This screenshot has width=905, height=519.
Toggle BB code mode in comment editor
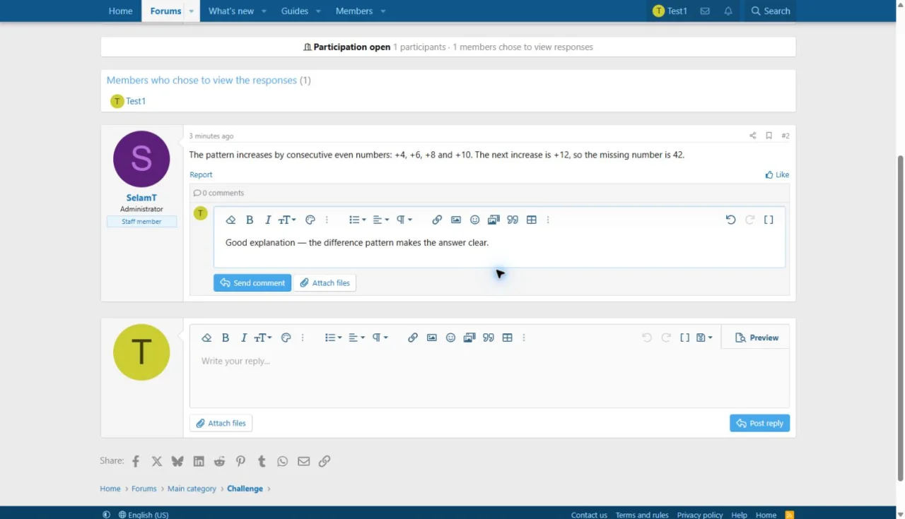[x=769, y=220]
